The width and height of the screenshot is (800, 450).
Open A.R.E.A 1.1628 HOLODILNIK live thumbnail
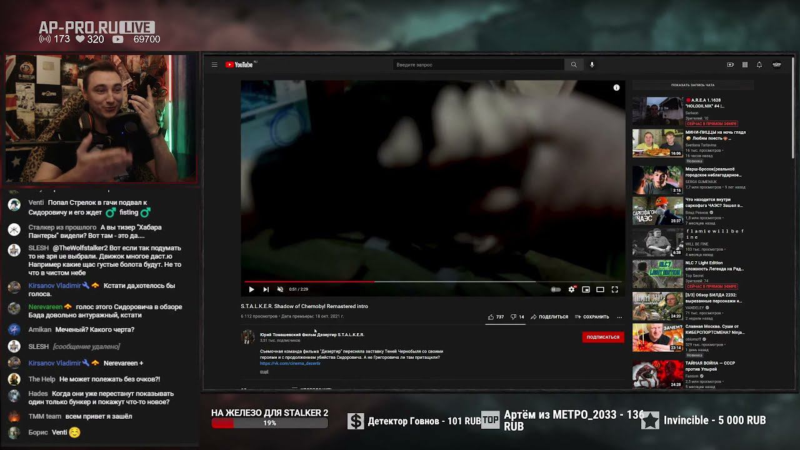pos(657,111)
